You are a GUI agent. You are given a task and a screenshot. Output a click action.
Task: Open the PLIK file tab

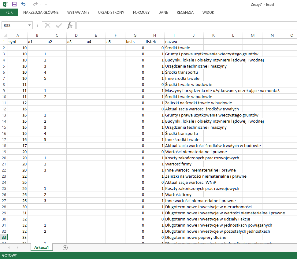[x=9, y=13]
